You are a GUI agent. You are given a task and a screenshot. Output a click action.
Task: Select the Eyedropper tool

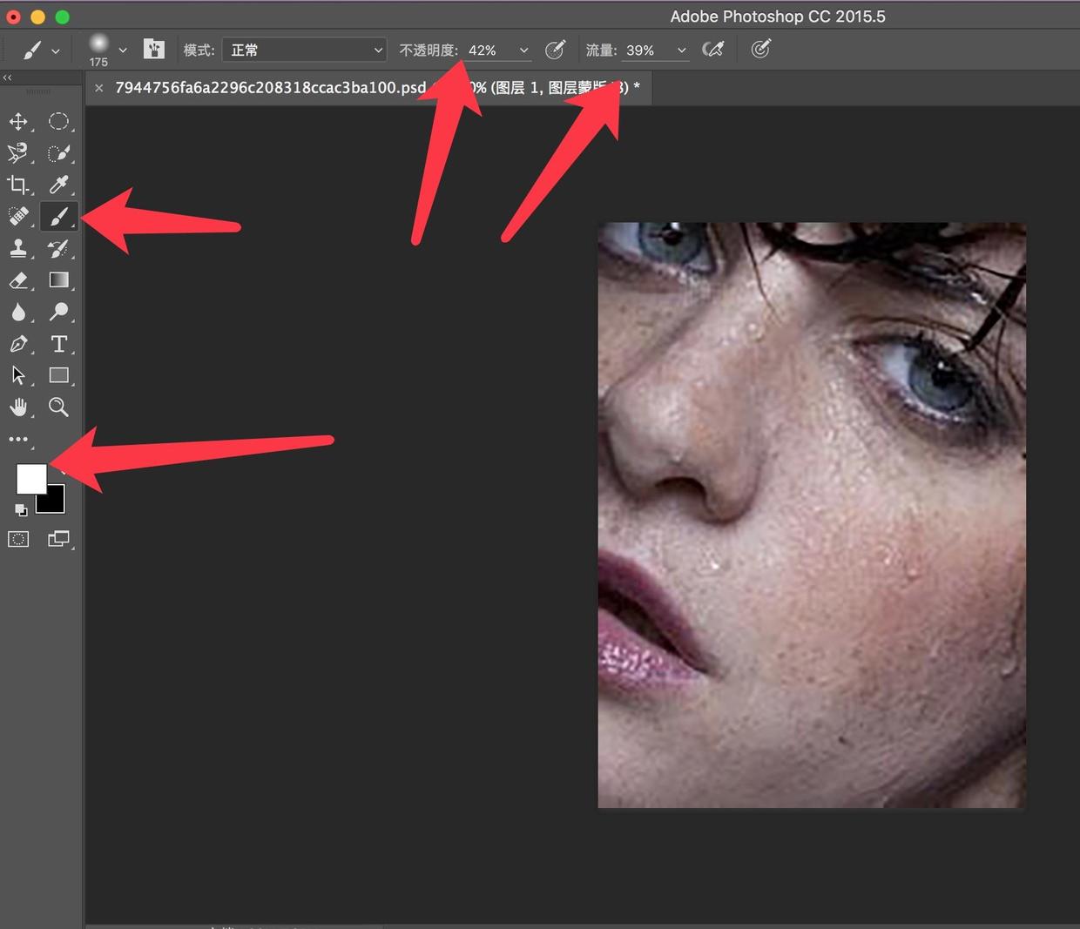pos(58,185)
